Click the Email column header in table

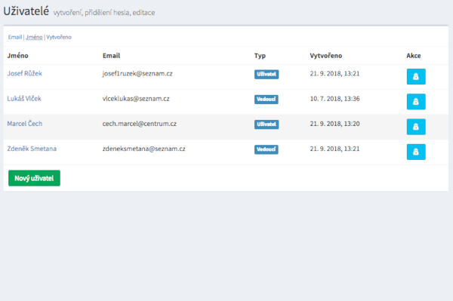click(x=111, y=56)
